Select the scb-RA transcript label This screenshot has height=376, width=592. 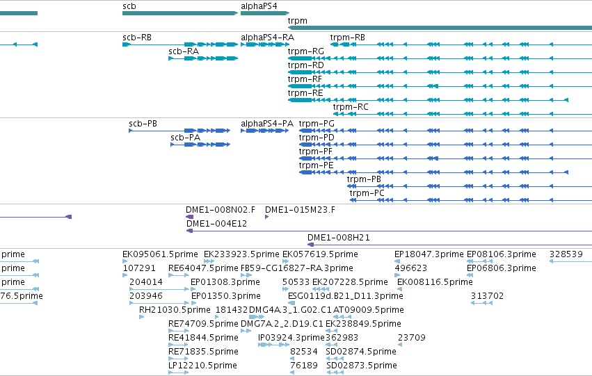[x=184, y=51]
